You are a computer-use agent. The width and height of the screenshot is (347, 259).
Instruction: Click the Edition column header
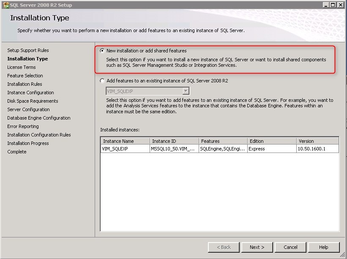click(x=272, y=141)
